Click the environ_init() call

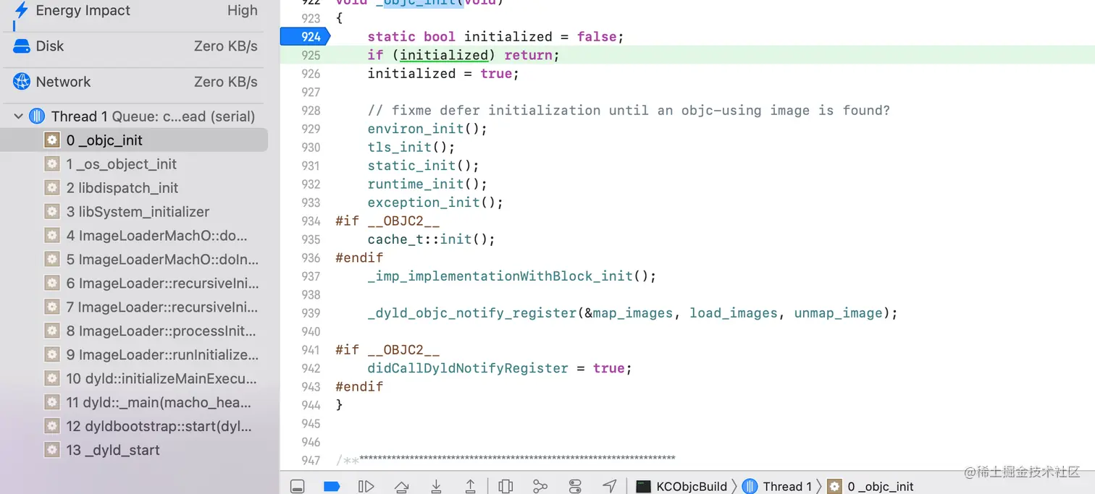pos(427,129)
